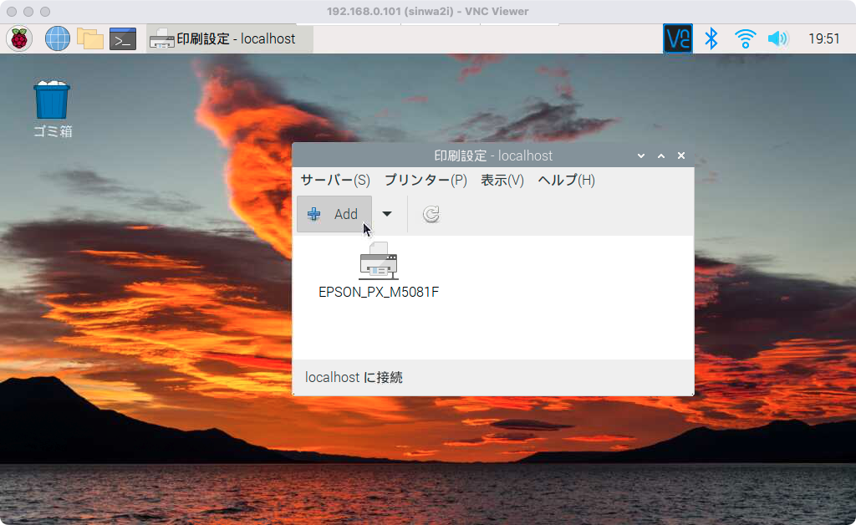Click the volume speaker icon
Viewport: 856px width, 525px height.
(x=777, y=38)
